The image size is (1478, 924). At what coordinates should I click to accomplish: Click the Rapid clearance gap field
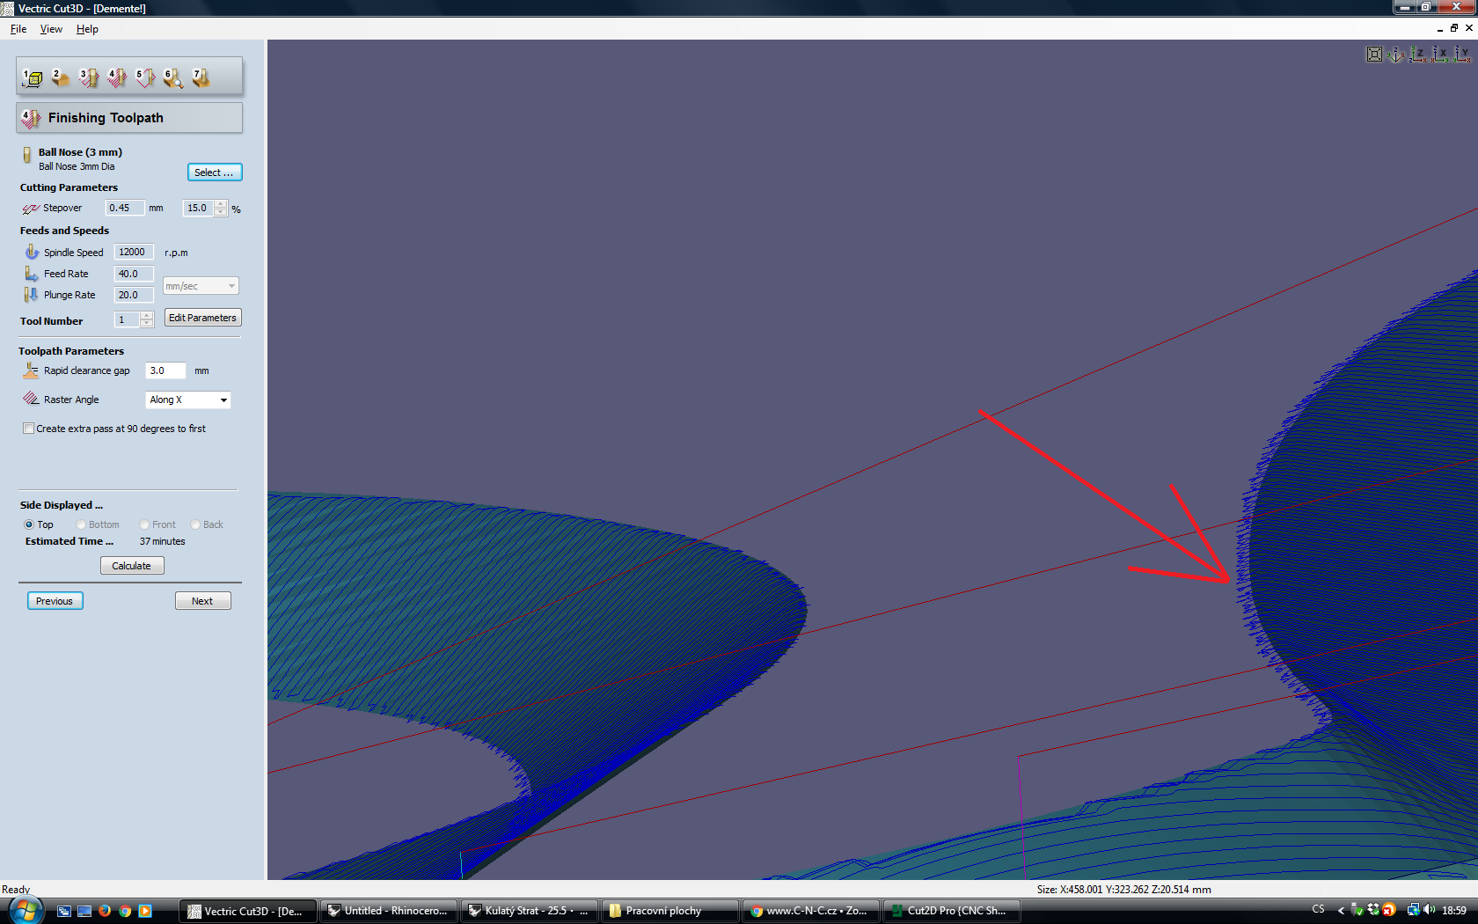(x=165, y=370)
